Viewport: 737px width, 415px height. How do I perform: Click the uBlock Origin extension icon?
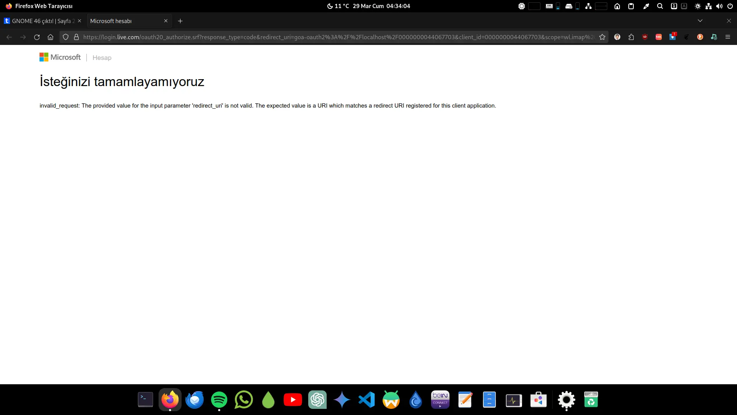(645, 37)
